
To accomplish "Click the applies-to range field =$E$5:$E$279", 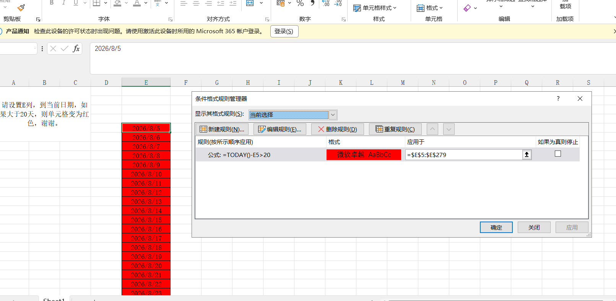I will (x=464, y=155).
